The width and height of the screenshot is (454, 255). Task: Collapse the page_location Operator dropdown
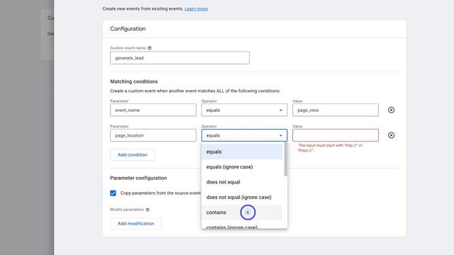click(244, 135)
